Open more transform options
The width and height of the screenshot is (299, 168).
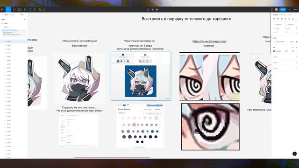(x=297, y=32)
